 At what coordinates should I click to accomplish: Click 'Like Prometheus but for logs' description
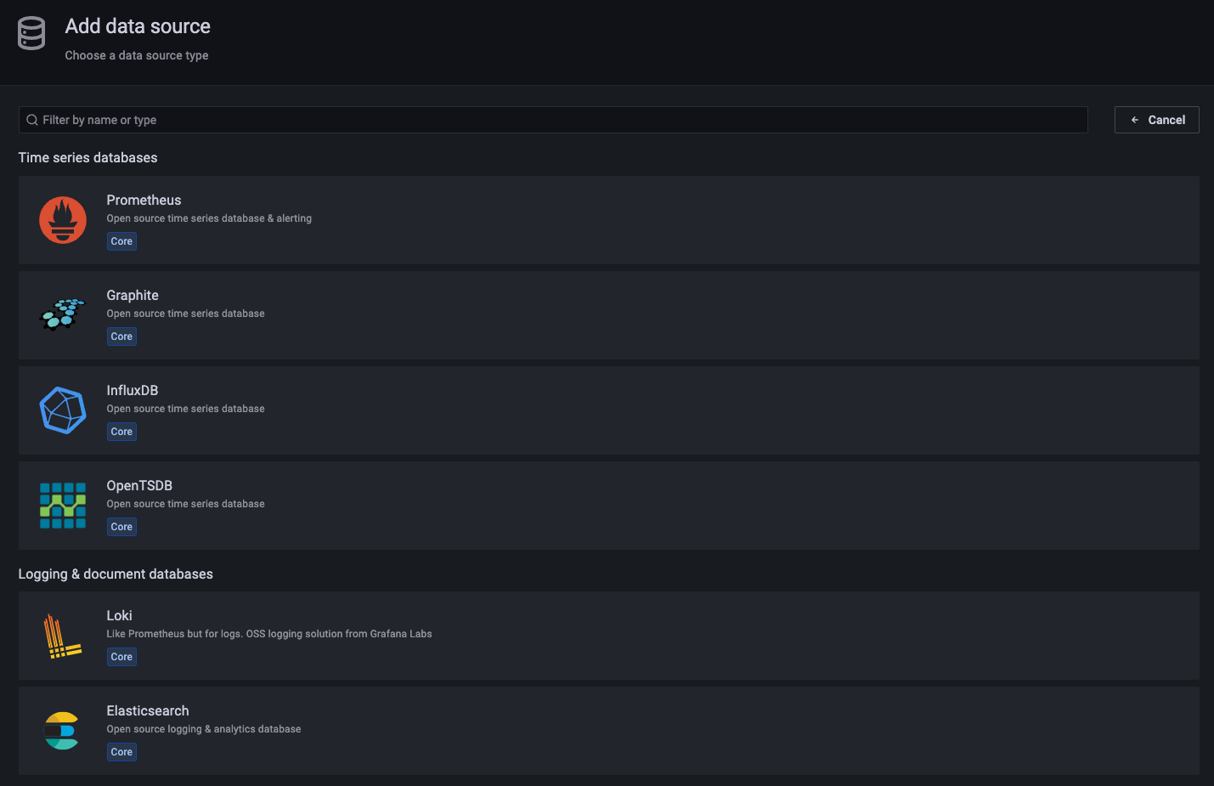click(268, 634)
